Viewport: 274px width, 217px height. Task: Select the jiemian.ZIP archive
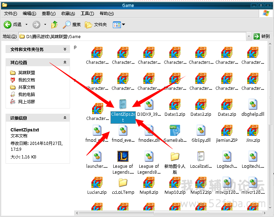227,134
